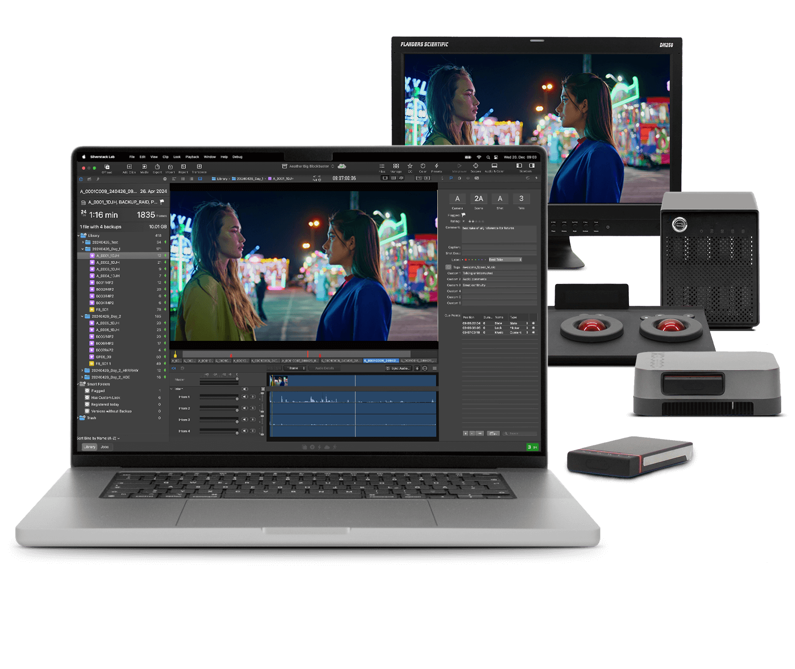The width and height of the screenshot is (795, 669).
Task: Open the Playback menu
Action: coord(192,157)
